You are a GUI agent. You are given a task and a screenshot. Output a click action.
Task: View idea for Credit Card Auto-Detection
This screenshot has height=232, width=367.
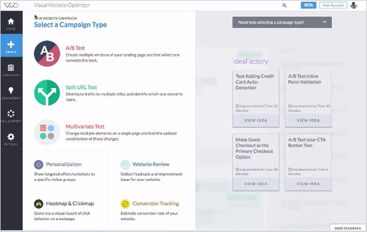[256, 121]
